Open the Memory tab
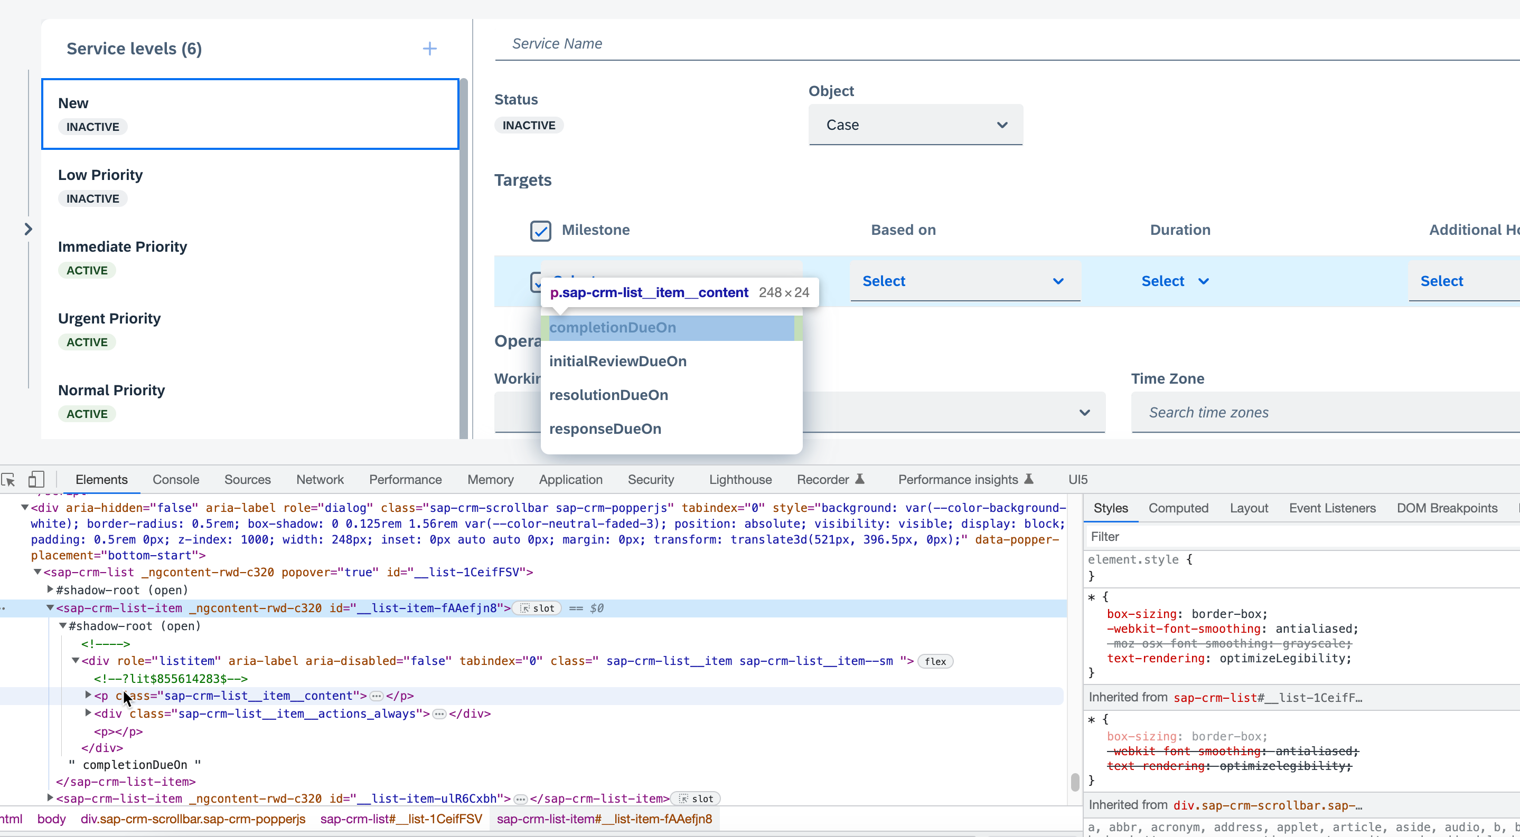Viewport: 1520px width, 837px height. pos(490,480)
